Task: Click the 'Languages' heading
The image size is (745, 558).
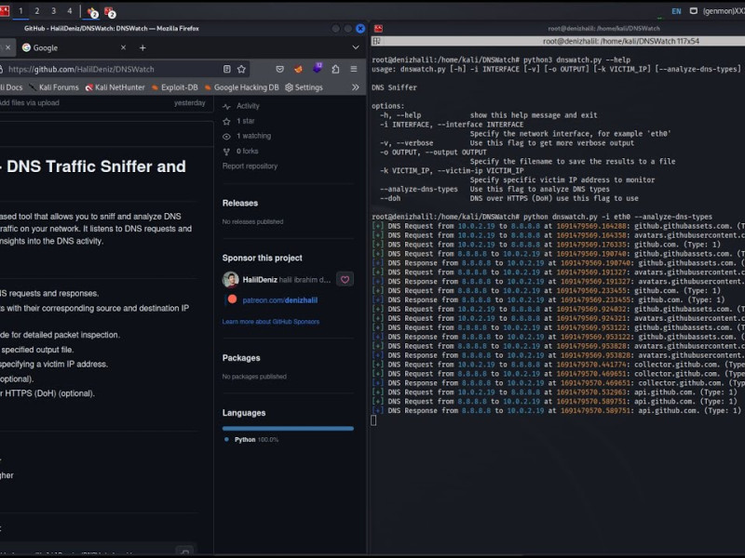Action: pos(244,413)
